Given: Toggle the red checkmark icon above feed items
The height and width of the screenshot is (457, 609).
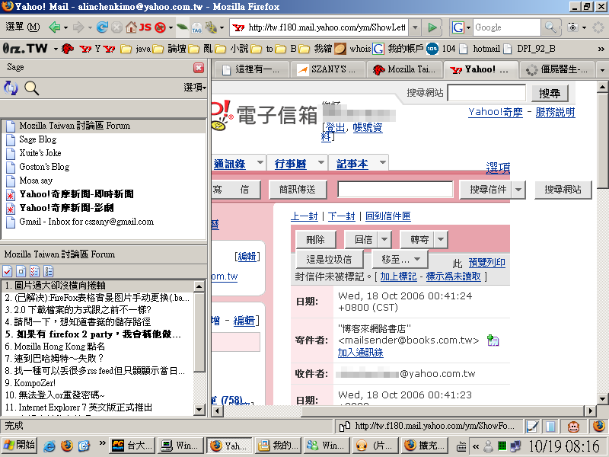Looking at the screenshot, I should 8,270.
